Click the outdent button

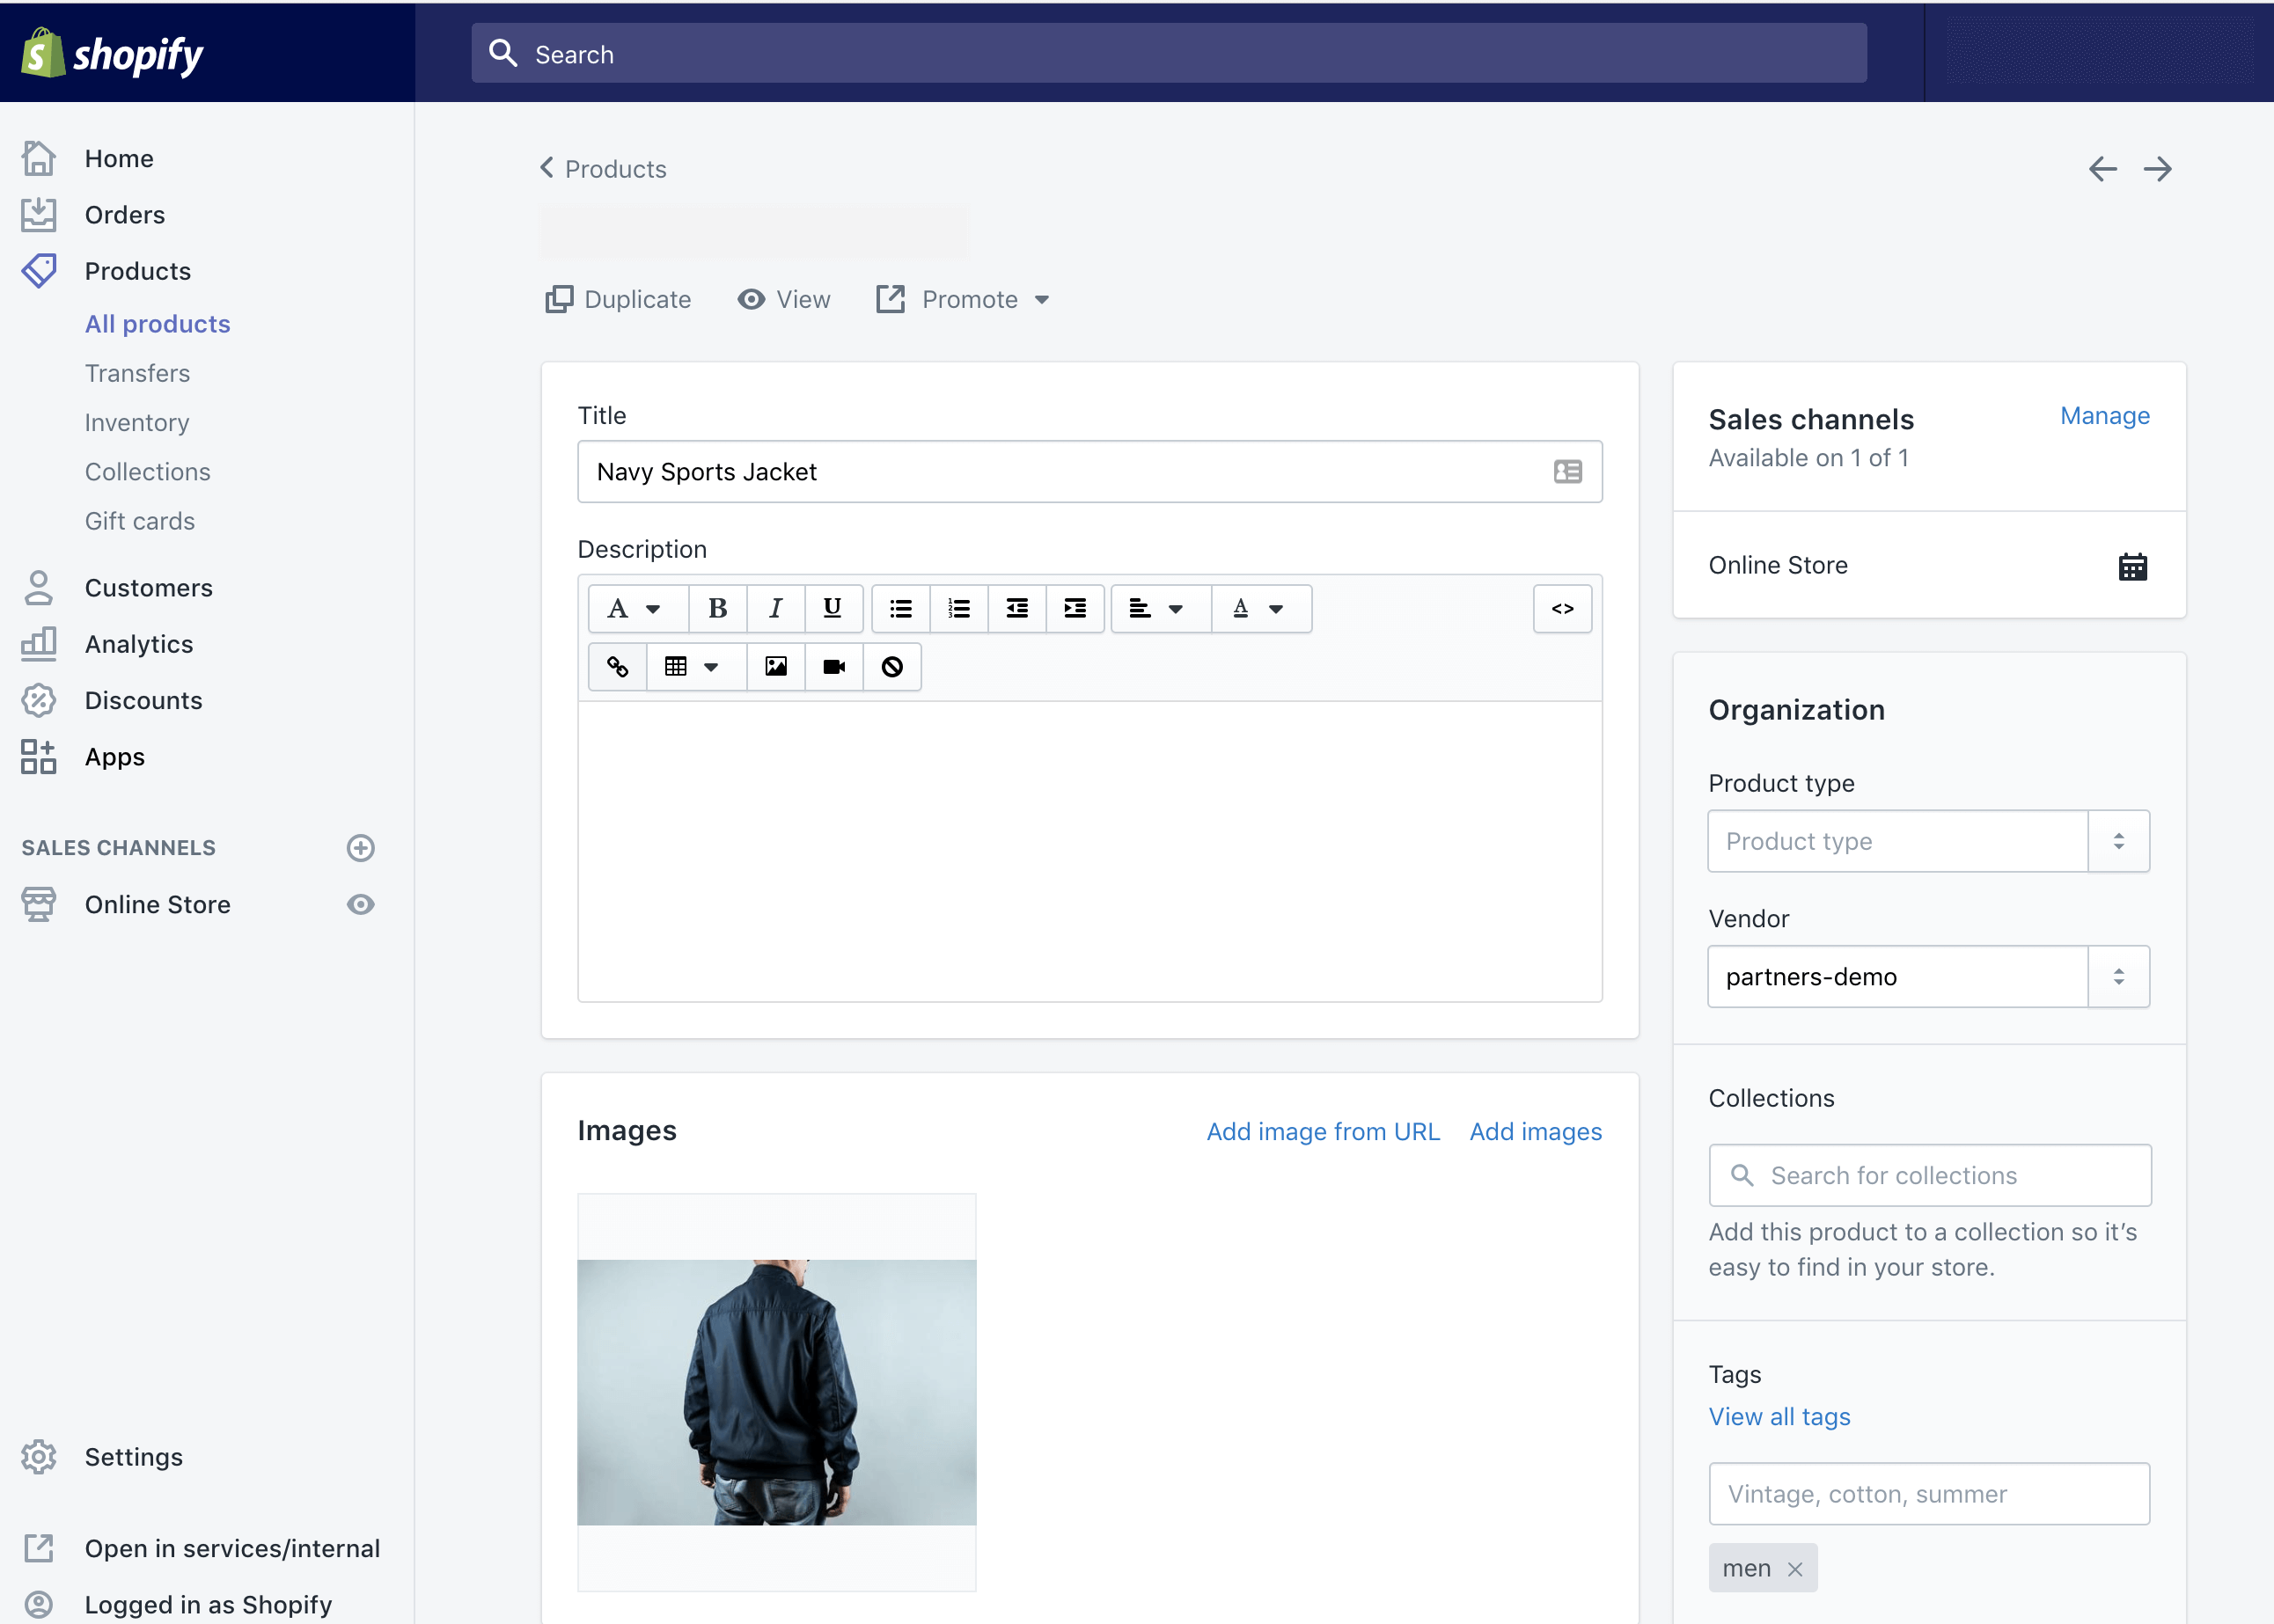(1016, 608)
